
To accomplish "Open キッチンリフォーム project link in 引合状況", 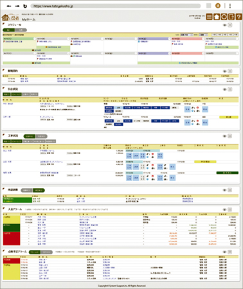I will point(47,117).
